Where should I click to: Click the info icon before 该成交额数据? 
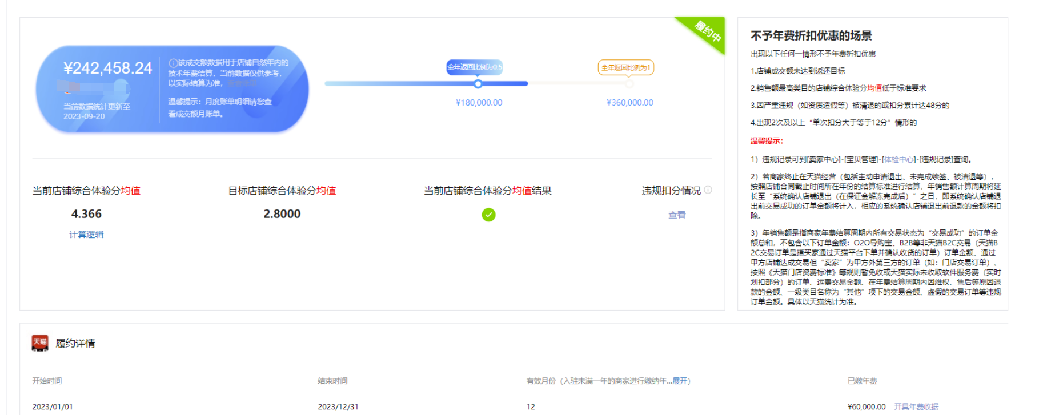pos(173,62)
